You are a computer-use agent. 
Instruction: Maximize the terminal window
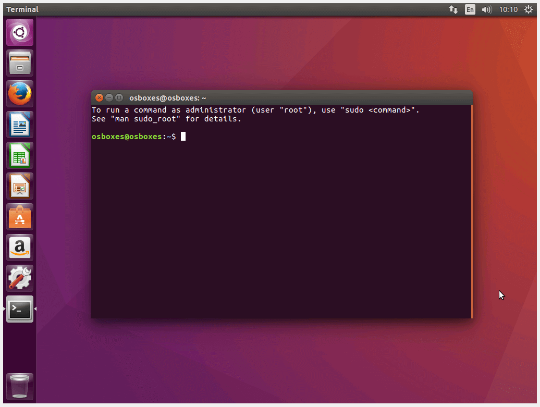click(x=119, y=98)
